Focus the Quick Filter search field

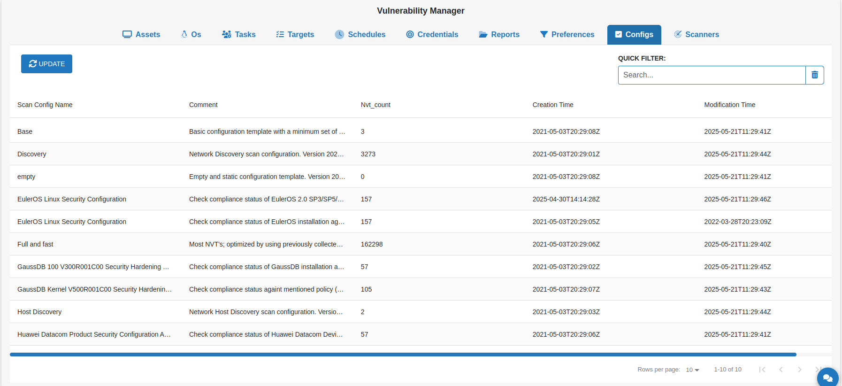(x=712, y=75)
